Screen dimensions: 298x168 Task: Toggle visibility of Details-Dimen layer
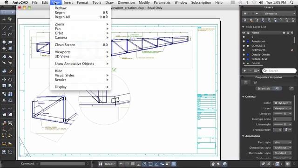tap(244, 55)
